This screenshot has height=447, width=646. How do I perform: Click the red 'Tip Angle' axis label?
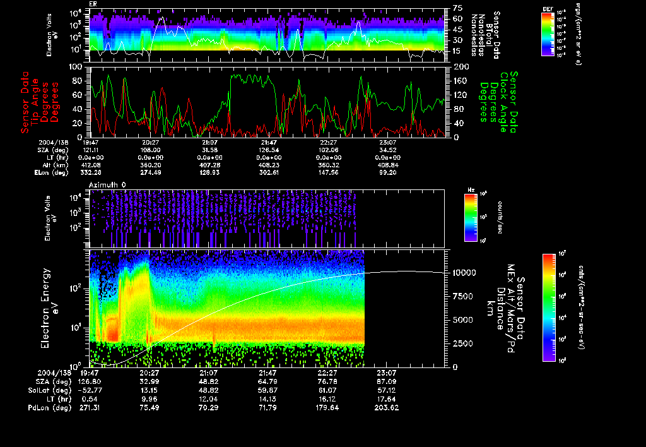(35, 102)
